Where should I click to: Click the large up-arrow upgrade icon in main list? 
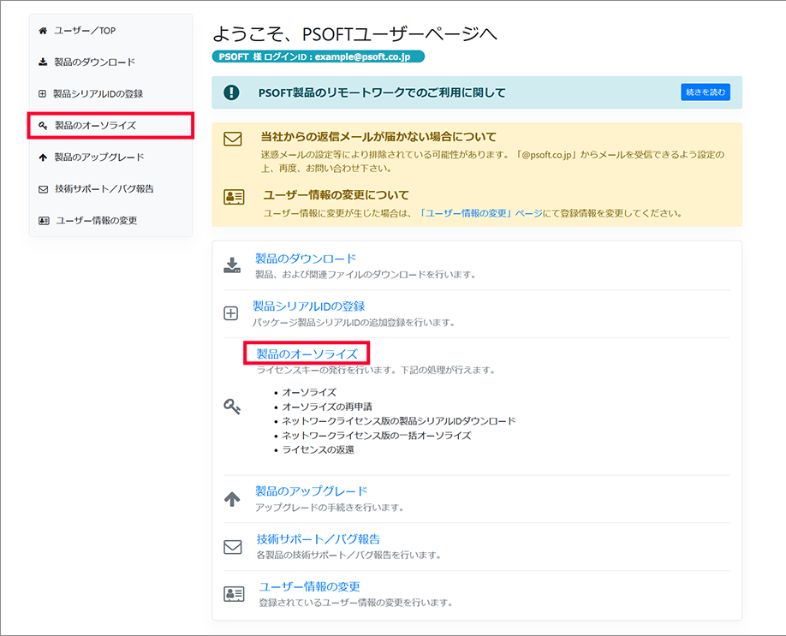point(231,499)
